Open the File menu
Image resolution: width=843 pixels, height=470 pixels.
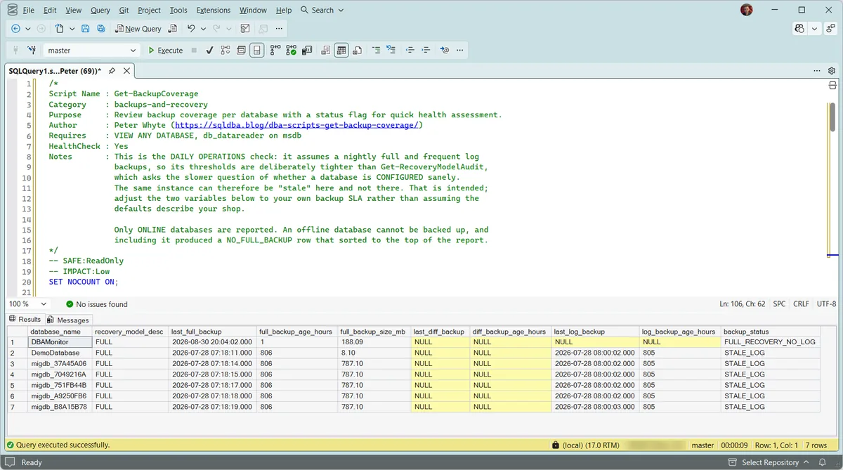coord(28,10)
